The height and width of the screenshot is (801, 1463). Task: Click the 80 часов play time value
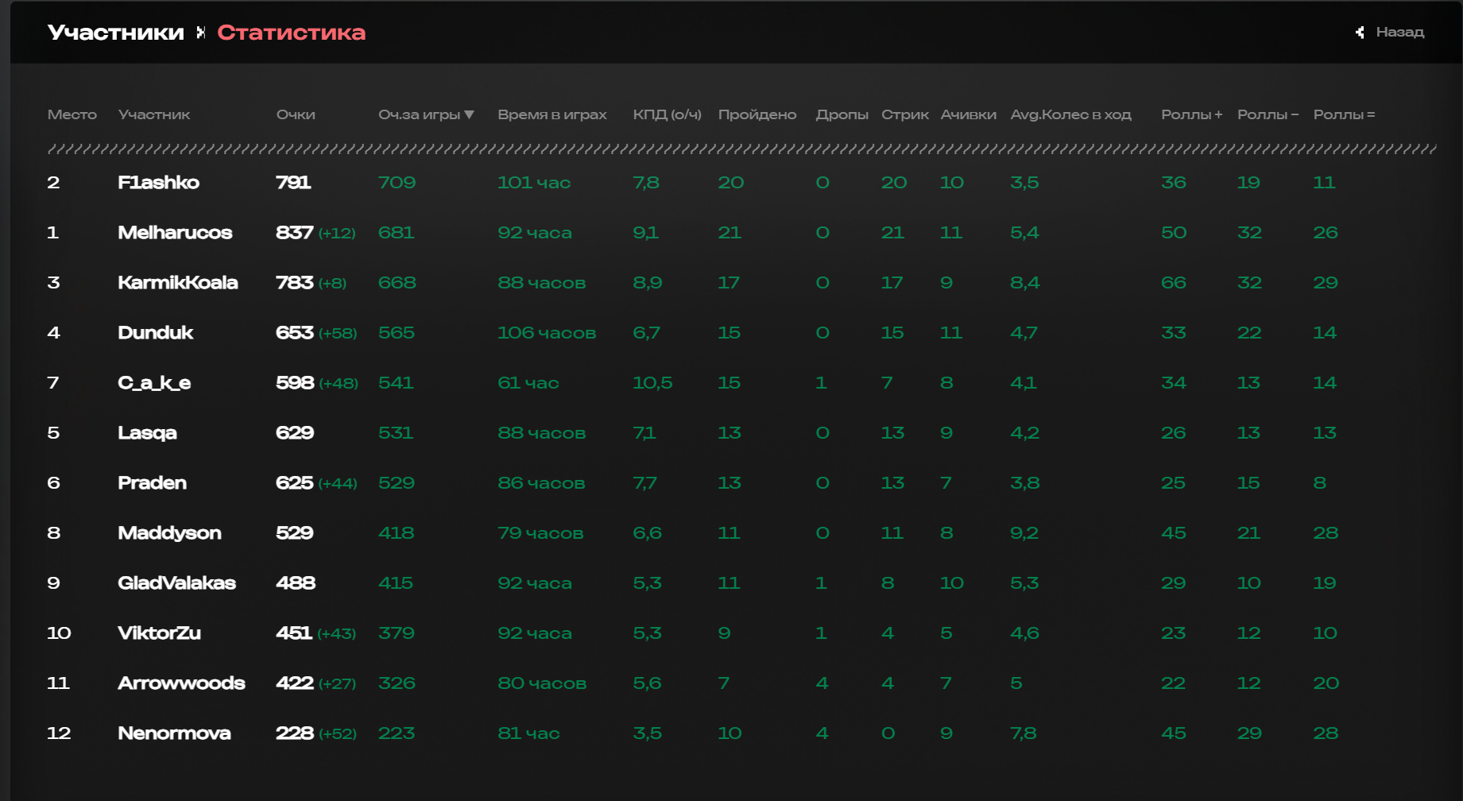coord(542,683)
